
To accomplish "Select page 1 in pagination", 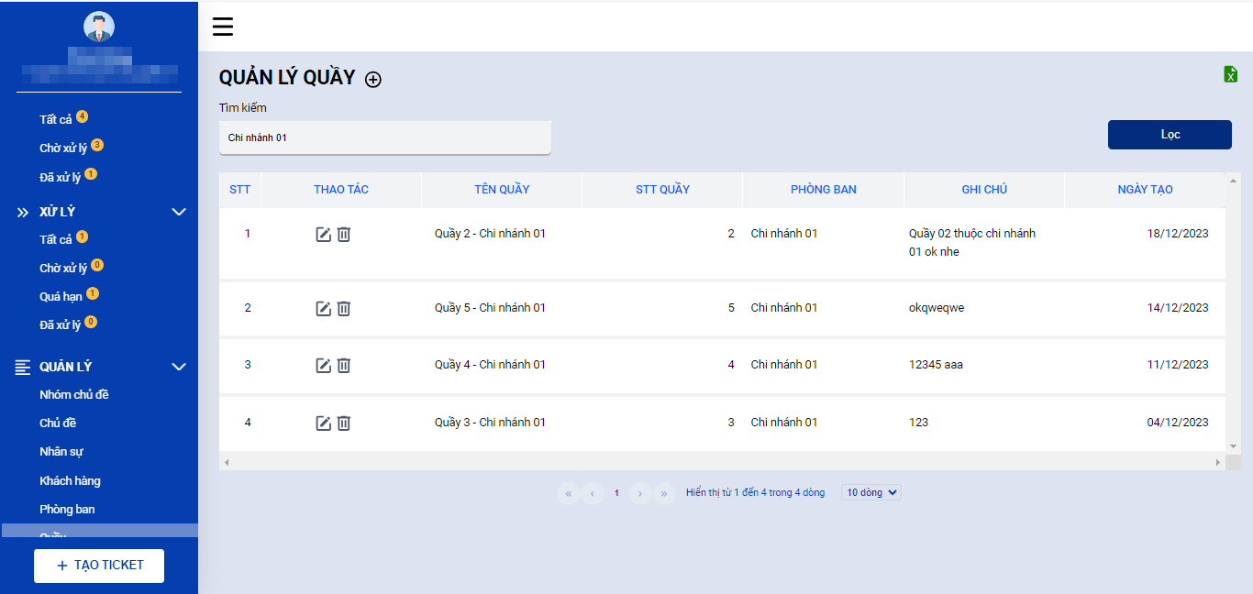I will click(x=616, y=493).
